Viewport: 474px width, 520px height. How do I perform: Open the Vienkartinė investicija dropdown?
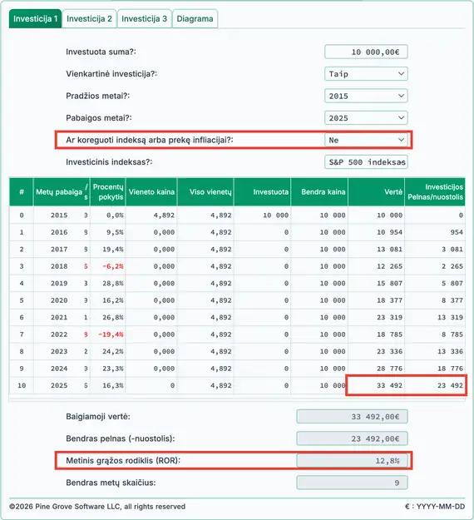[x=366, y=73]
